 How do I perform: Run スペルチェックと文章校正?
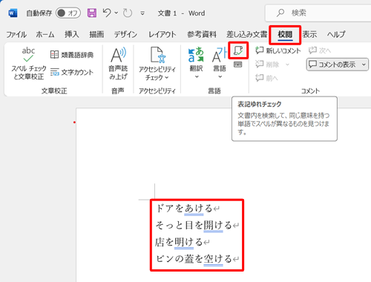pyautogui.click(x=28, y=64)
